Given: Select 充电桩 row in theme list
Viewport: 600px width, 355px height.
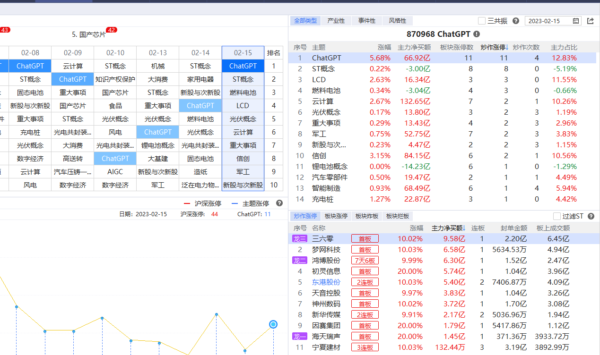Looking at the screenshot, I should tap(443, 199).
